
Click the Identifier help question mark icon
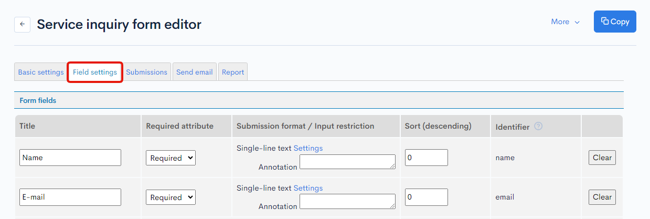tap(538, 127)
